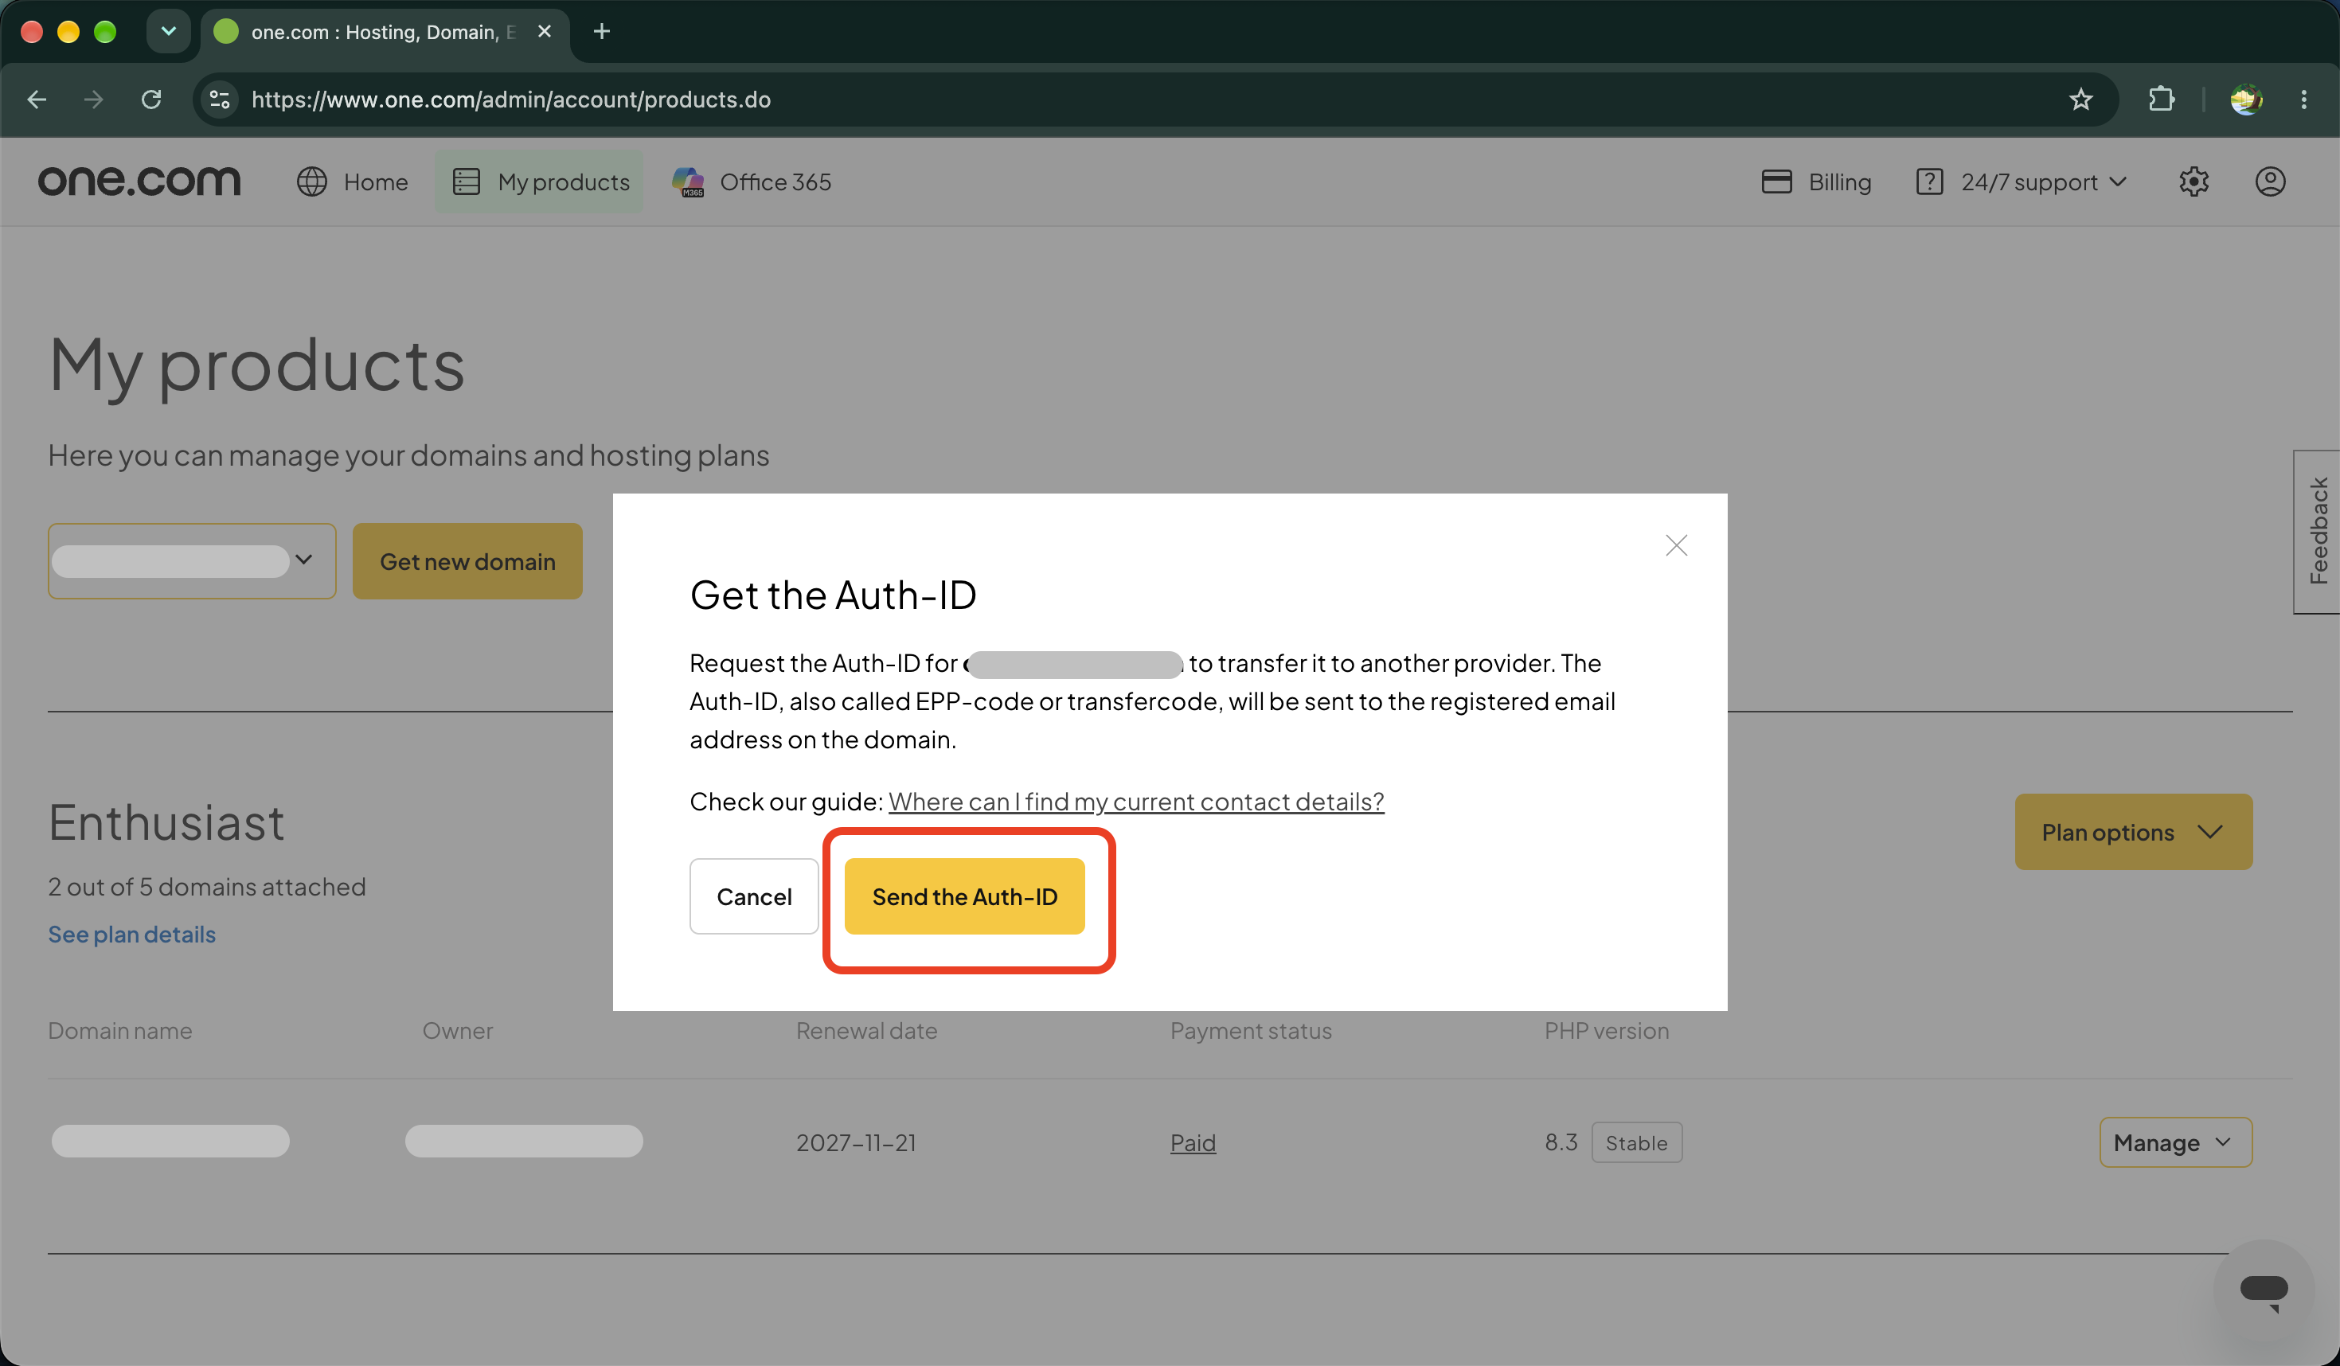Open a new browser tab
This screenshot has height=1366, width=2340.
point(602,32)
